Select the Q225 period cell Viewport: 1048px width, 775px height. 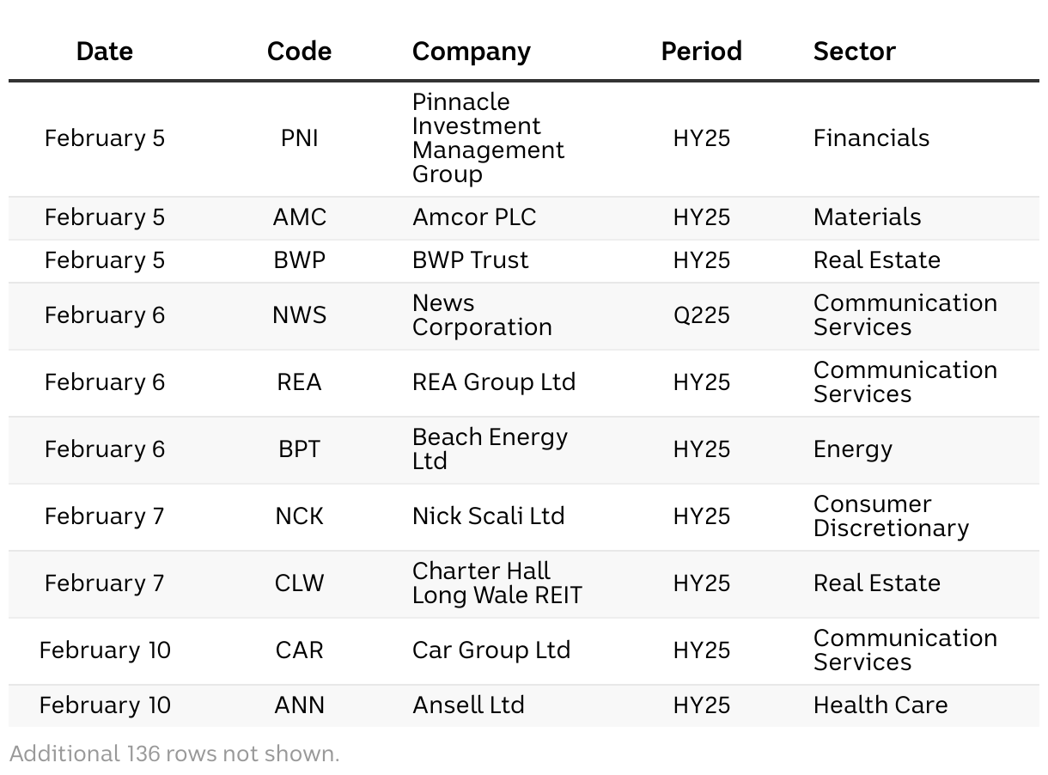[x=701, y=315]
